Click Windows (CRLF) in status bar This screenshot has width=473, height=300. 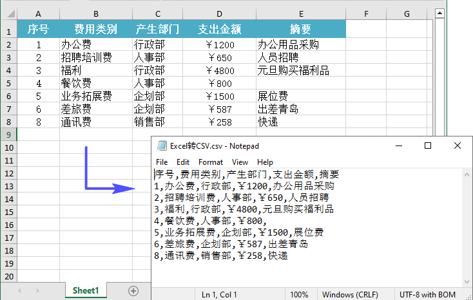(350, 295)
